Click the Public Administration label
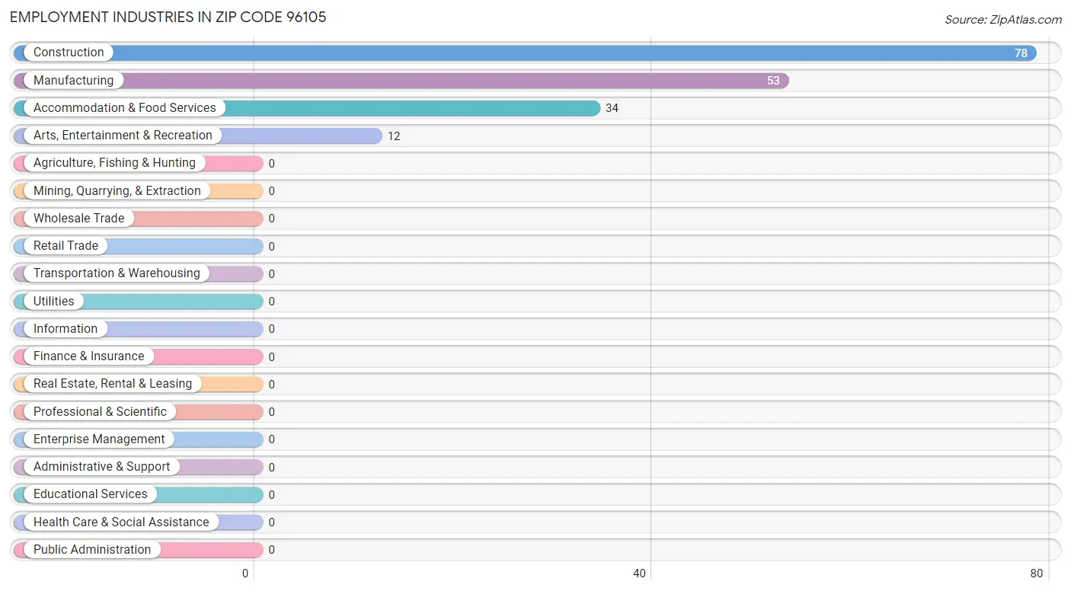This screenshot has width=1071, height=591. (92, 550)
